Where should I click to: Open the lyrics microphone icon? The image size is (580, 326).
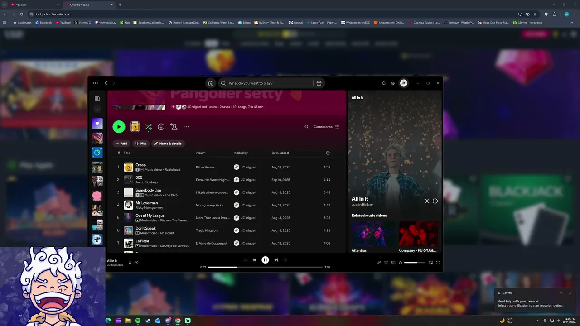tap(379, 263)
